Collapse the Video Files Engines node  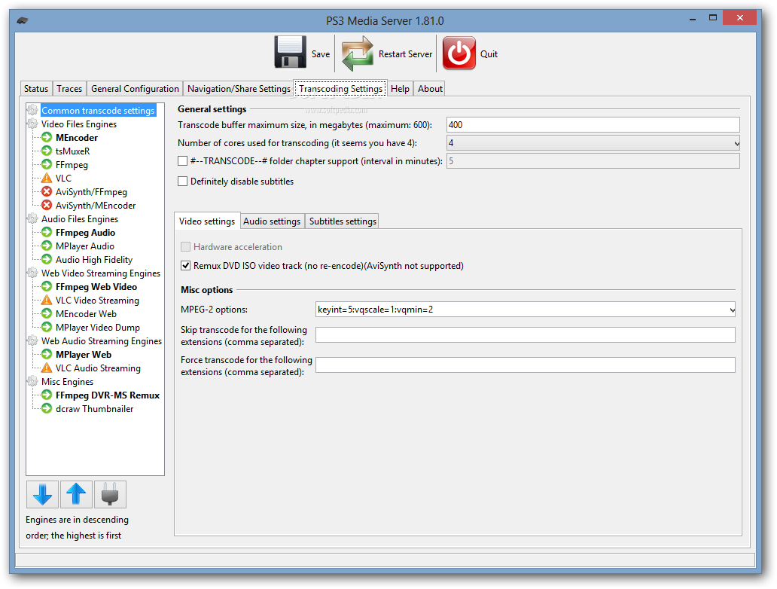pyautogui.click(x=32, y=124)
